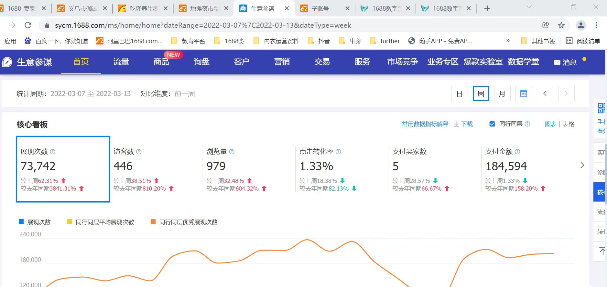Click the share page icon in address bar
Viewport: 607px width, 287px height.
[x=546, y=25]
